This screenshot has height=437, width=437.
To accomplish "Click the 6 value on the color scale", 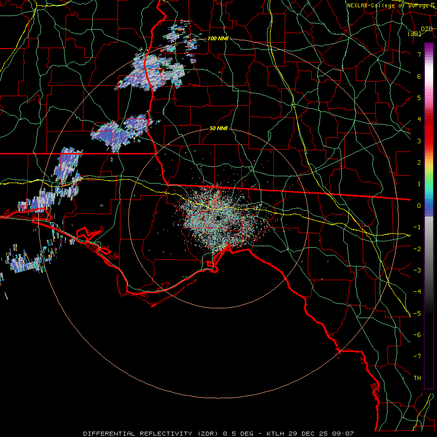I will (x=419, y=76).
